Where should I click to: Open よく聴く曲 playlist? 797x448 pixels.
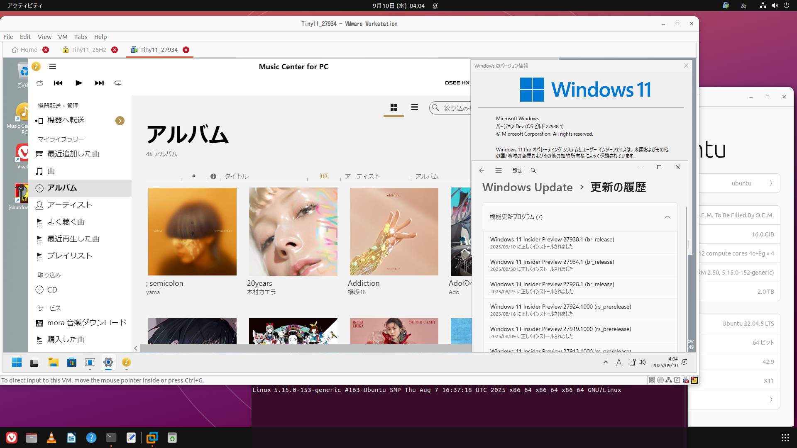click(x=80, y=222)
